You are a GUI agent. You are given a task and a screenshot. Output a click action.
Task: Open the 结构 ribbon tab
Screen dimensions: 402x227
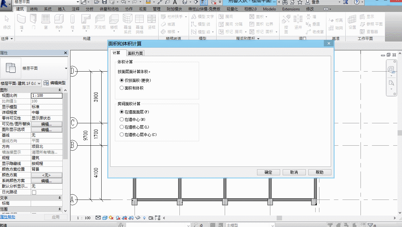[x=34, y=9]
